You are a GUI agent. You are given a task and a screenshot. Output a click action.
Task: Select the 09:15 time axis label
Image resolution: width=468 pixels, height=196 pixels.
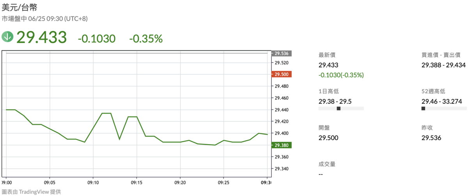click(x=136, y=182)
